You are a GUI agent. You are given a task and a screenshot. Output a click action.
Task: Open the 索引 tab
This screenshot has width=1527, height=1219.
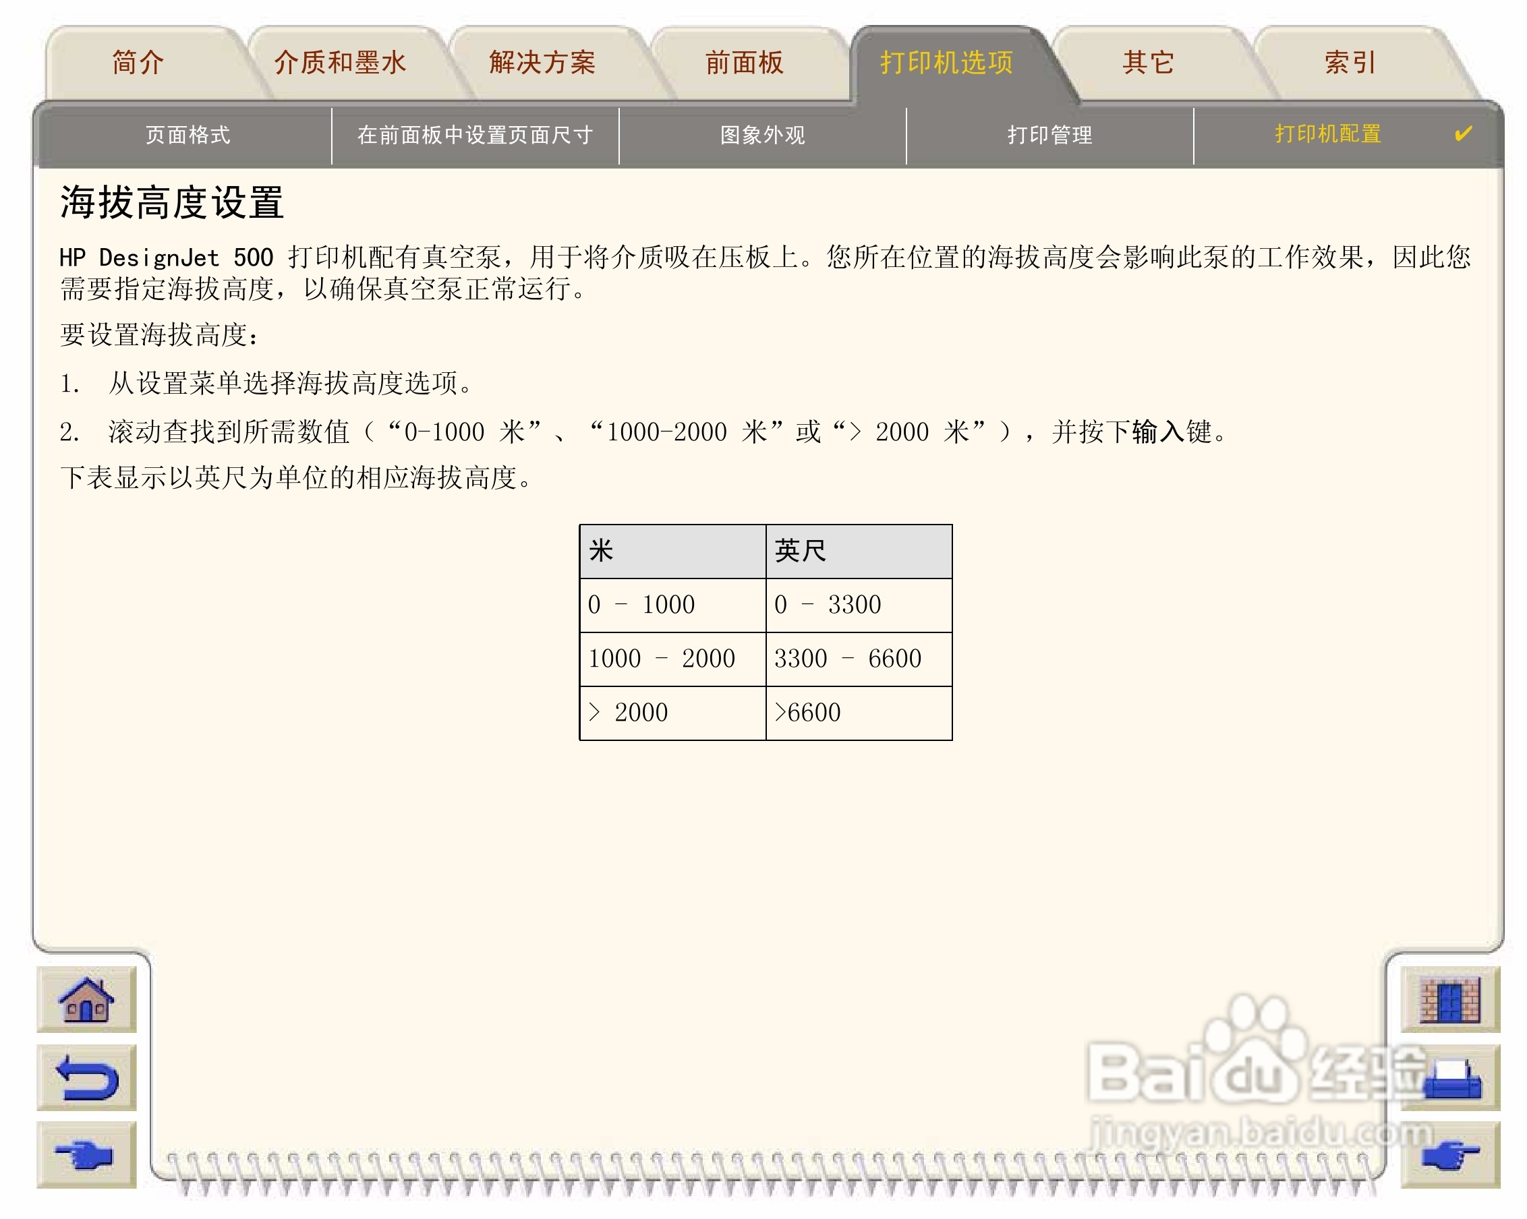[x=1350, y=63]
